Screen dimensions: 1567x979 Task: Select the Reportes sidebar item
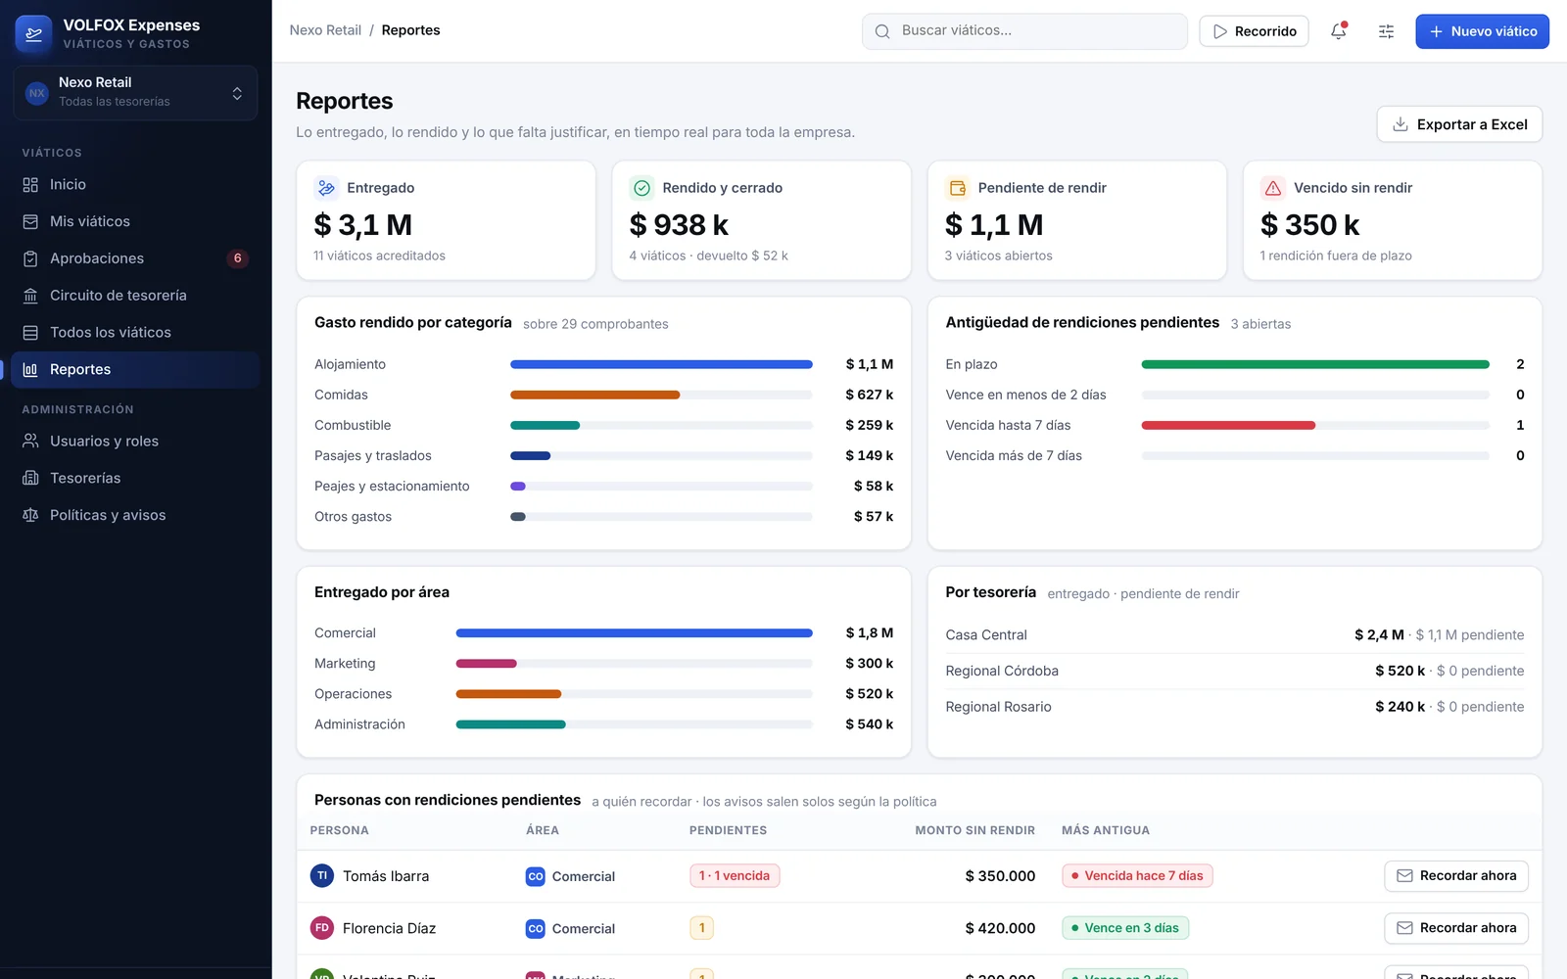click(135, 370)
